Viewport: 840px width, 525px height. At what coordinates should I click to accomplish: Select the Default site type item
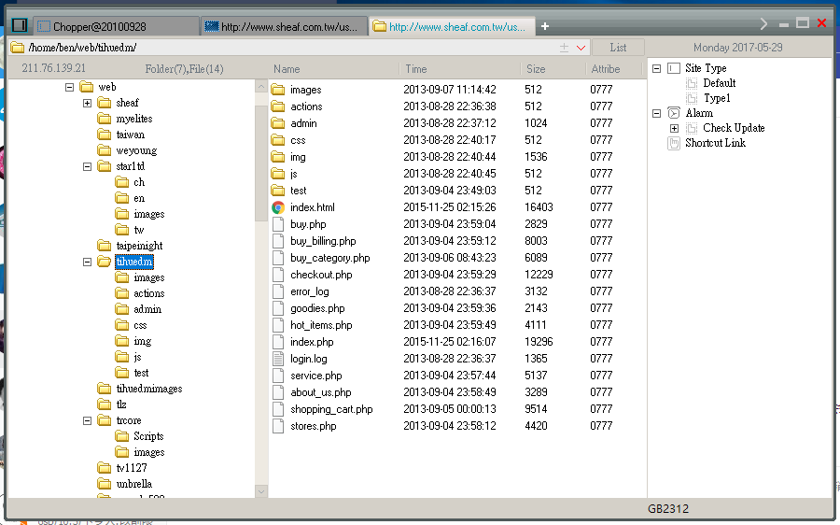pos(719,83)
